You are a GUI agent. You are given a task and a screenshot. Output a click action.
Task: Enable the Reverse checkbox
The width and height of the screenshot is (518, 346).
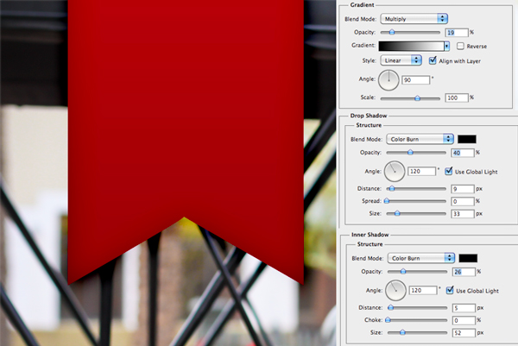pos(460,46)
